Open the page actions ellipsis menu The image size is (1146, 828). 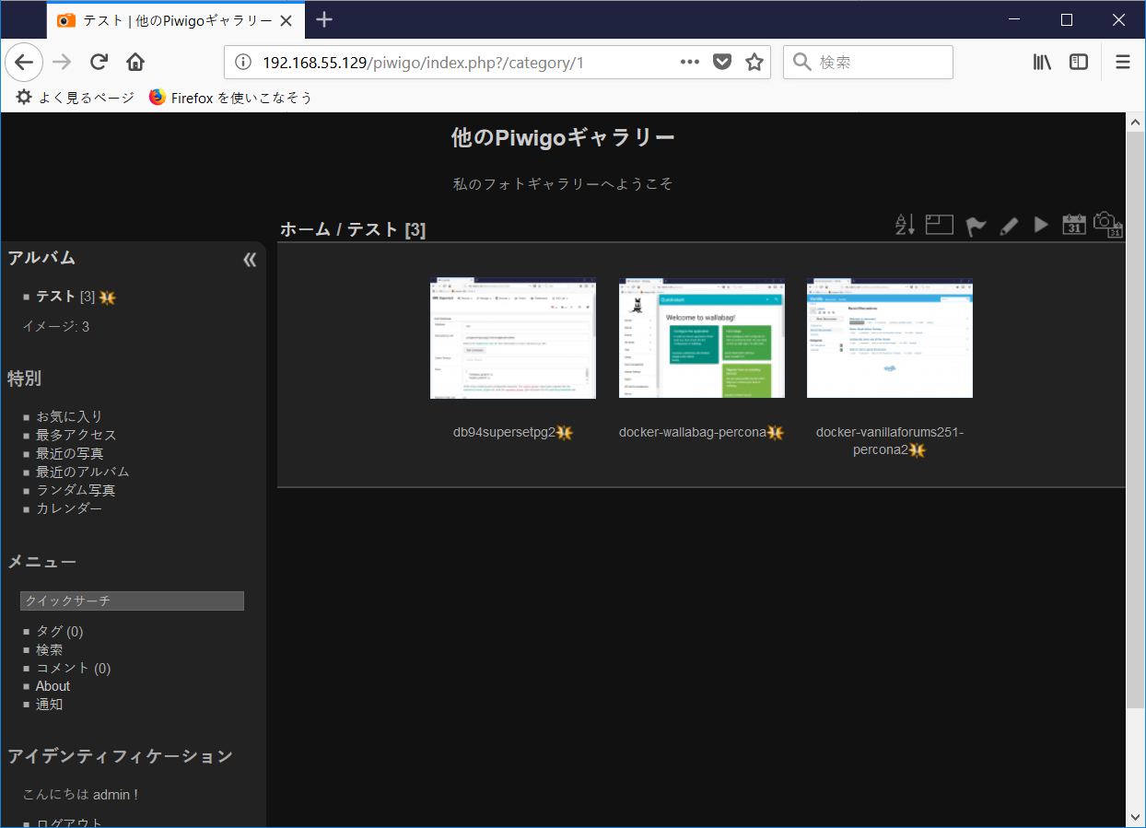(x=689, y=62)
